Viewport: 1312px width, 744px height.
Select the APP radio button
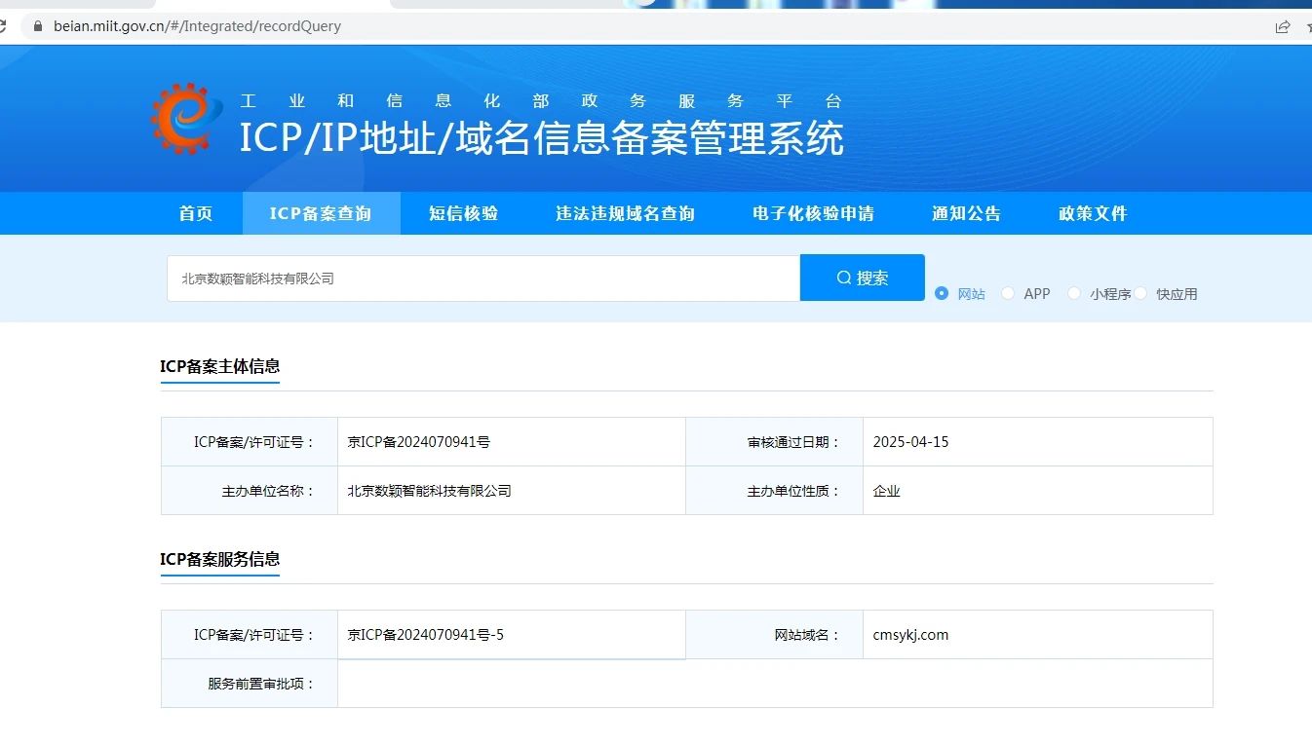pyautogui.click(x=1008, y=293)
